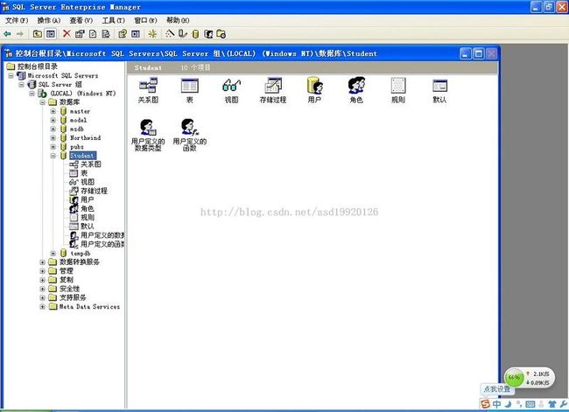
Task: Open the 默认 icon in the right pane
Action: coord(439,90)
